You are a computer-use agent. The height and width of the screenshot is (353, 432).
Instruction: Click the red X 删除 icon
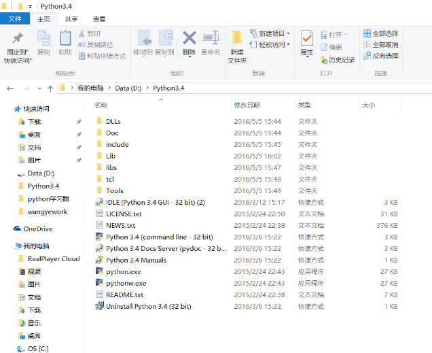189,39
